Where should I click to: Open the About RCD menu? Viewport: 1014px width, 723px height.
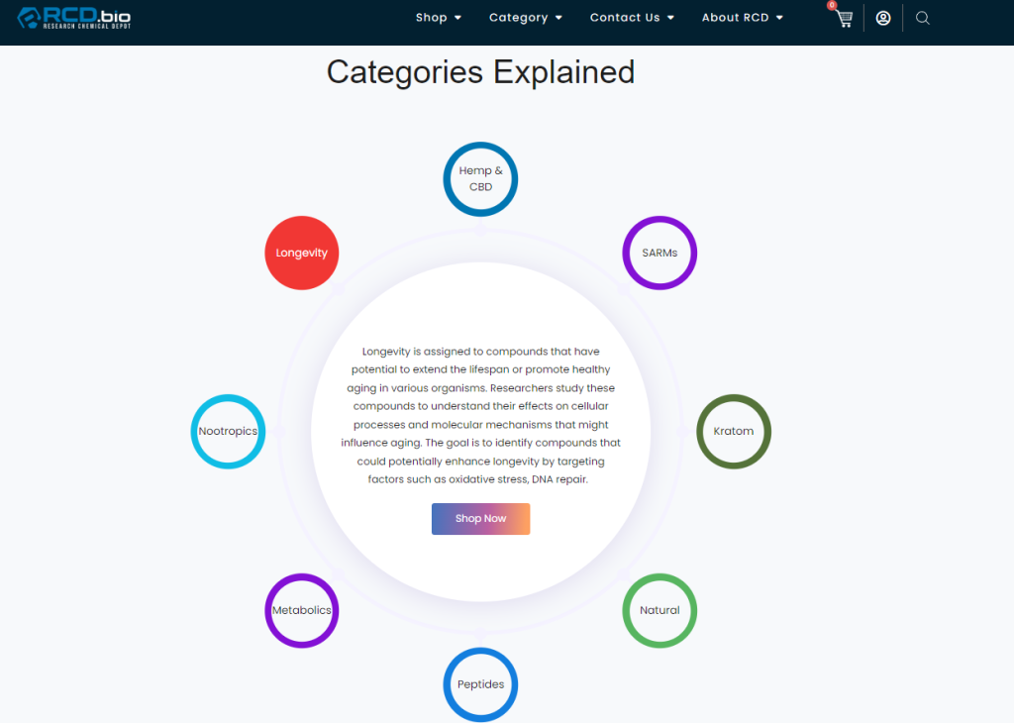(743, 18)
